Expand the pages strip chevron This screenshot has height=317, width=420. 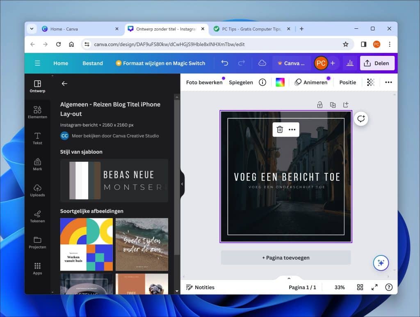click(289, 279)
